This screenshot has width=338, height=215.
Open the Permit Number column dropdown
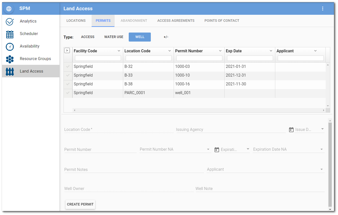tap(220, 51)
